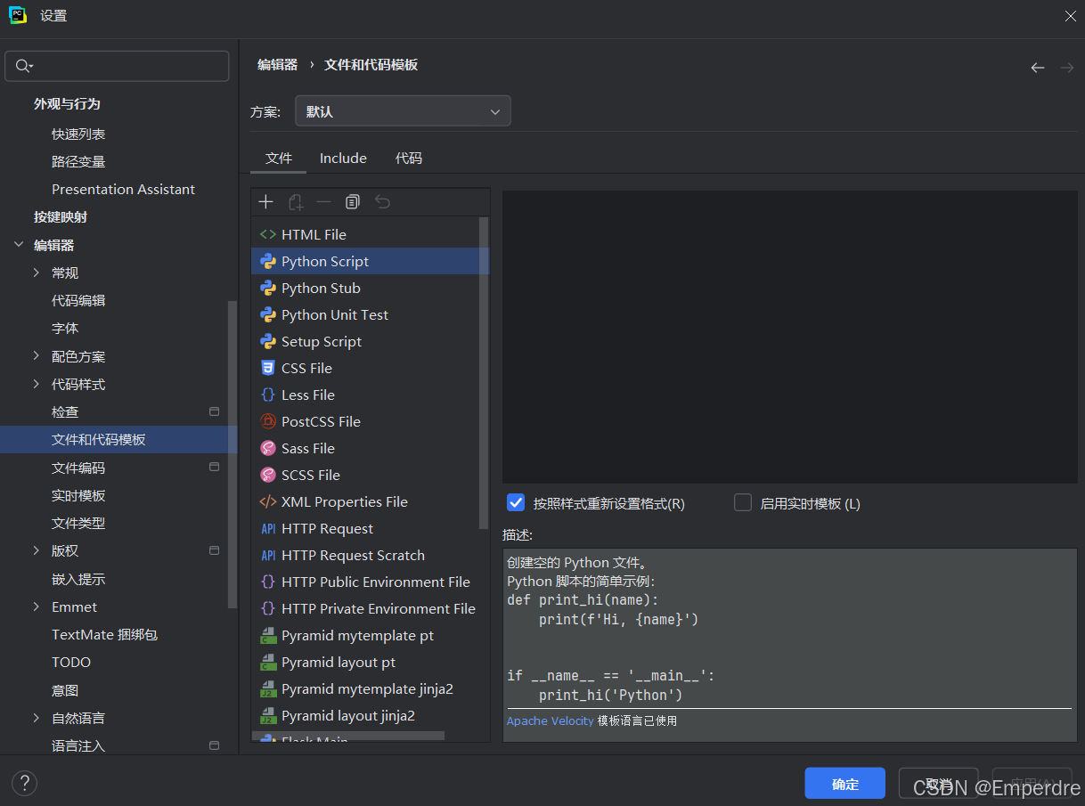
Task: Click the PyCharm logo in the title bar
Action: (x=17, y=15)
